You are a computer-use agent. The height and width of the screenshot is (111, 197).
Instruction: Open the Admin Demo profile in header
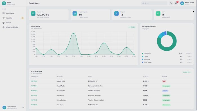point(187,3)
